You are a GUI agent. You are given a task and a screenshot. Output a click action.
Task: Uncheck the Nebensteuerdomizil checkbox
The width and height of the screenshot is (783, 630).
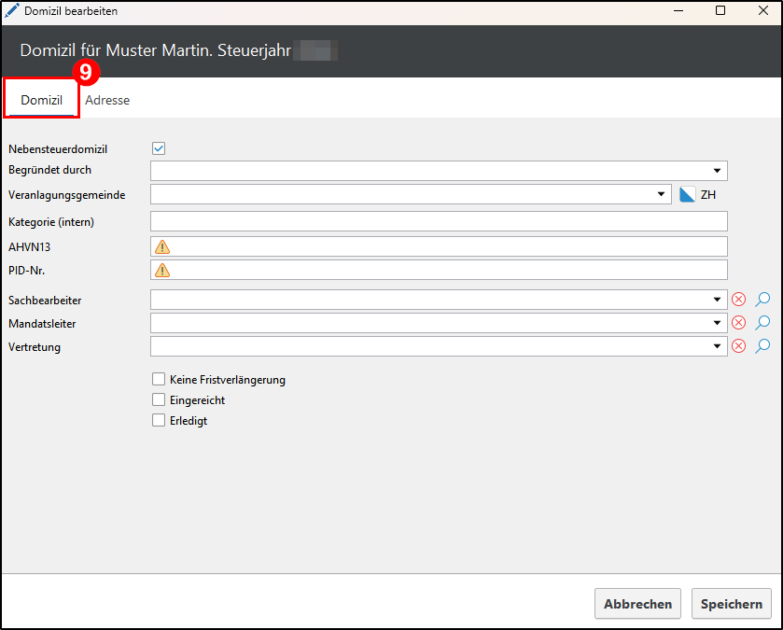click(x=159, y=148)
